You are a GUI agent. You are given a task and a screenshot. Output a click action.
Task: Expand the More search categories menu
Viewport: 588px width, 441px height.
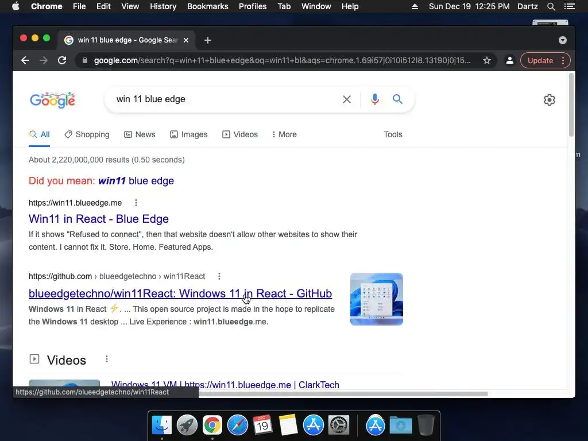284,134
